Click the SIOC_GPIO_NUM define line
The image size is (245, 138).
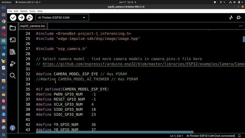pos(66,114)
